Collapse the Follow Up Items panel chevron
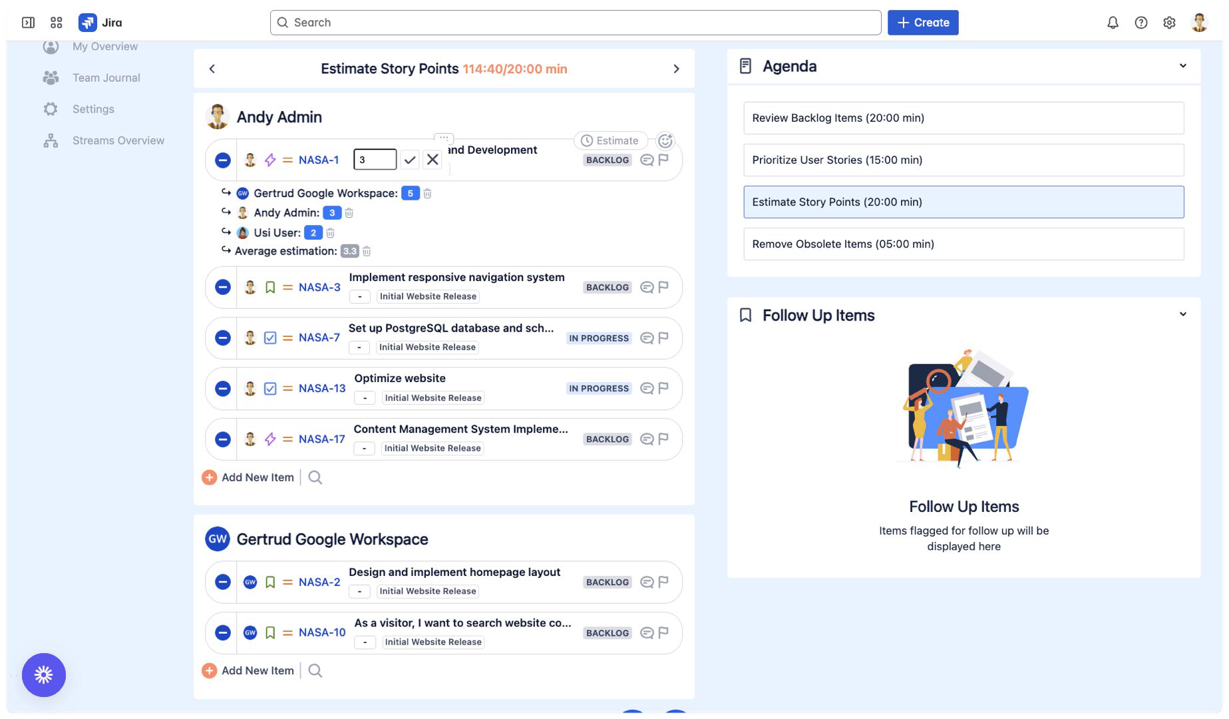Screen dimensions: 1229x719 click(1182, 314)
